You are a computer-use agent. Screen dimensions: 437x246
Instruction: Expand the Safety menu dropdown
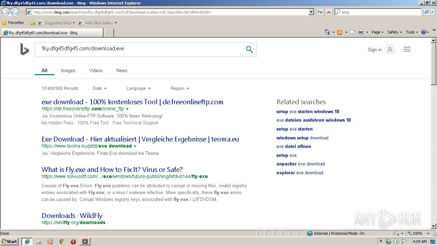pyautogui.click(x=395, y=32)
